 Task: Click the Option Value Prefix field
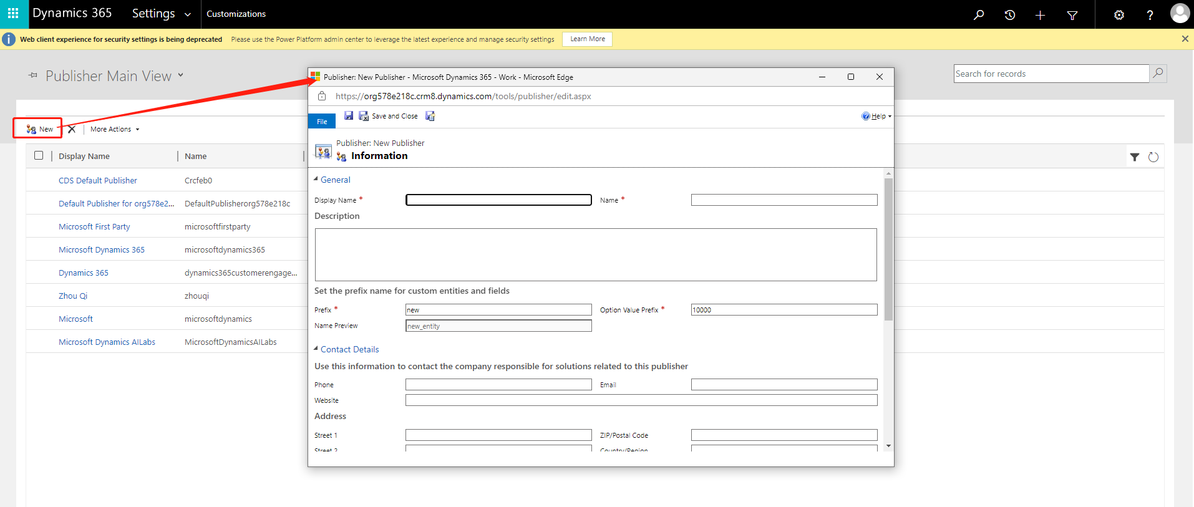[x=784, y=310]
